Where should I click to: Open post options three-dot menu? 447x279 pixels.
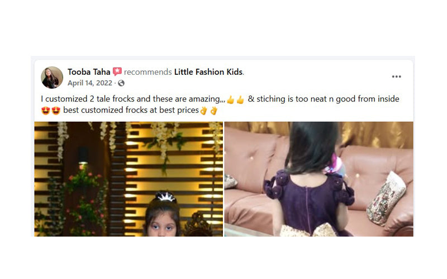[396, 76]
